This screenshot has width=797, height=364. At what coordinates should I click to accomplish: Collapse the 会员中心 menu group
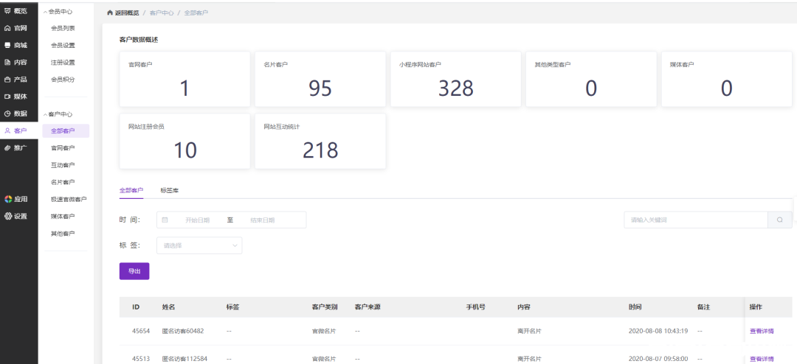click(x=58, y=11)
